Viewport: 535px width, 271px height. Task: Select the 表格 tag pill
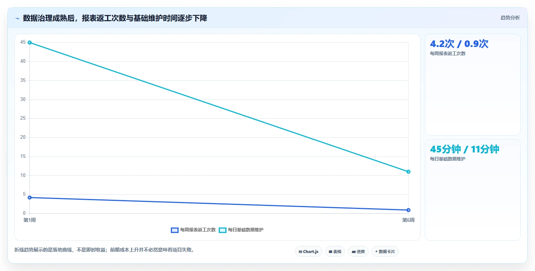(335, 252)
